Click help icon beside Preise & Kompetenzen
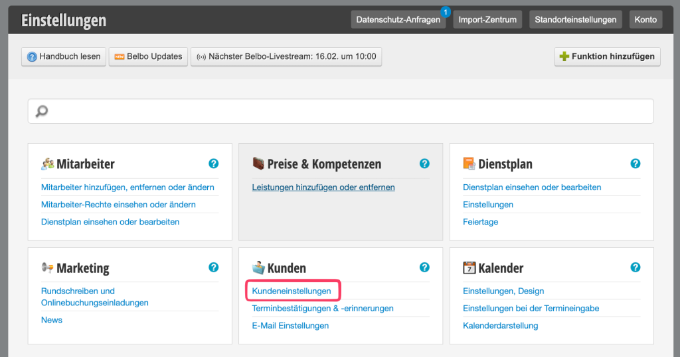The height and width of the screenshot is (357, 680). click(424, 164)
